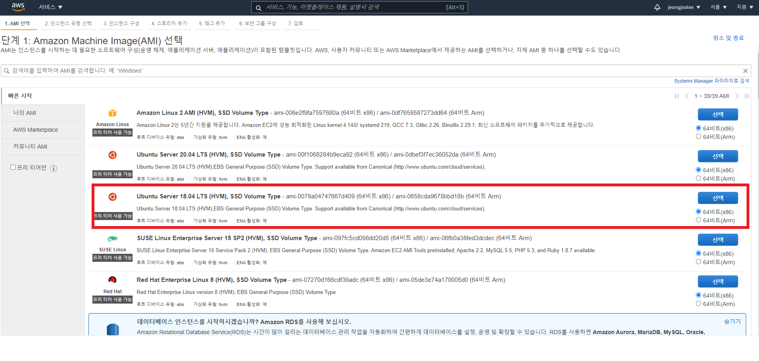Click the Red Hat logo icon
Image resolution: width=759 pixels, height=361 pixels.
113,280
